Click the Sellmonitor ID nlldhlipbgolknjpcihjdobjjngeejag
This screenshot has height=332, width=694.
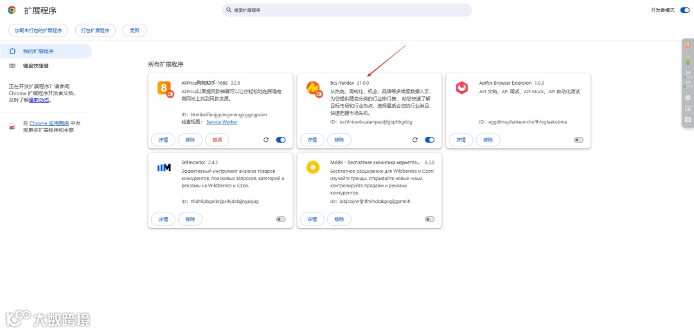pyautogui.click(x=224, y=201)
